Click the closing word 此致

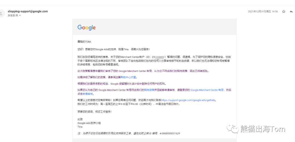pos(80,119)
